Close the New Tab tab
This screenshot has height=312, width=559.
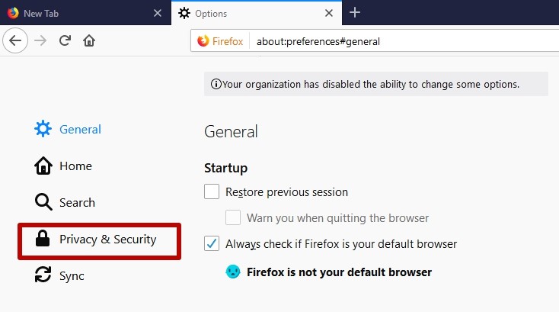[x=157, y=13]
